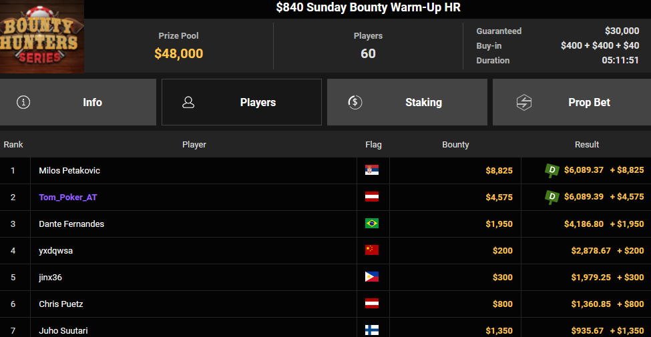Image resolution: width=651 pixels, height=337 pixels.
Task: Click Tom_Poker_AT's green deal badge
Action: point(552,197)
